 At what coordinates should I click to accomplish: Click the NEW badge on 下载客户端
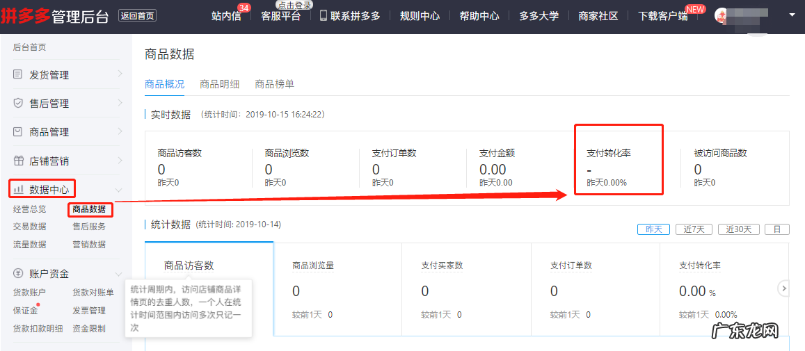pyautogui.click(x=696, y=9)
